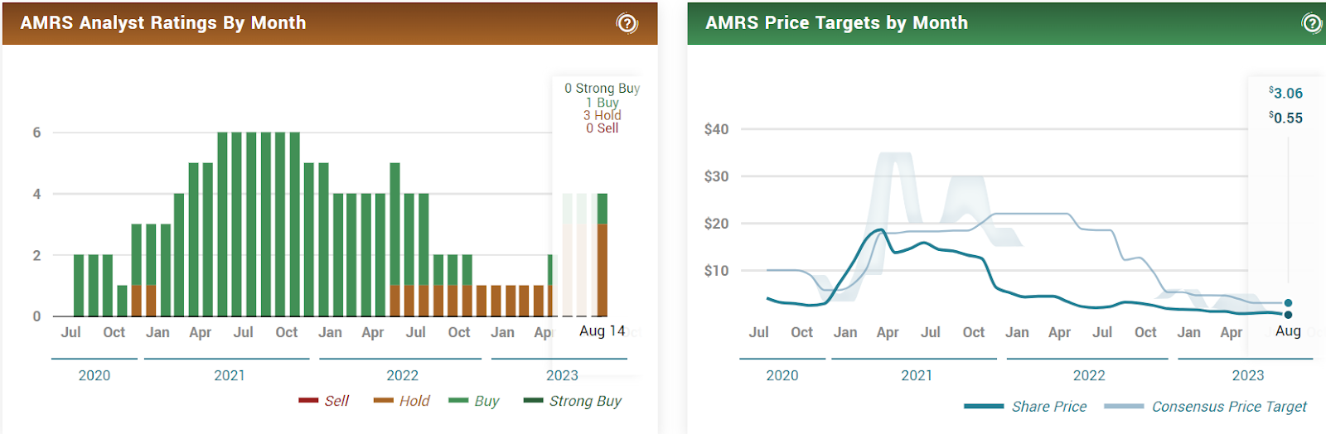
Task: Click the 2021 year label in ratings chart
Action: pos(230,376)
